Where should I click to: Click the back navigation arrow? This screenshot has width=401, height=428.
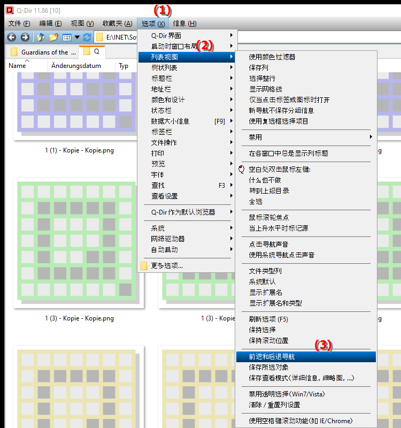click(x=11, y=37)
